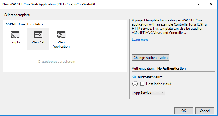Click the Authentication: label
The width and height of the screenshot is (218, 116).
pos(143,68)
